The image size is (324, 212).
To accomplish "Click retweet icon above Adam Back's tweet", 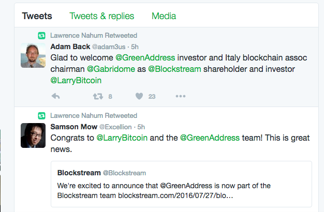I will pos(41,36).
